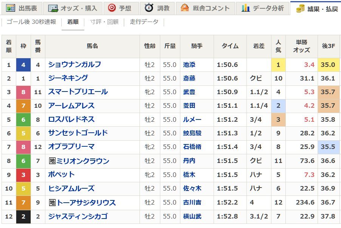The width and height of the screenshot is (341, 228).
Task: Click the データ分析 bar chart icon
Action: point(246,8)
